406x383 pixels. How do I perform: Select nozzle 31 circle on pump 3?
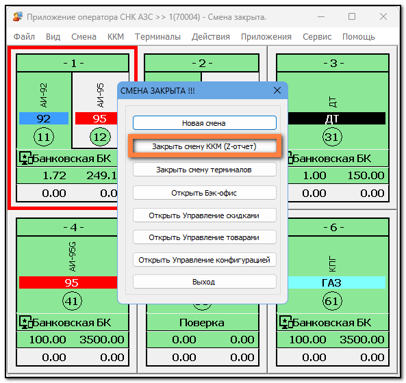(332, 137)
